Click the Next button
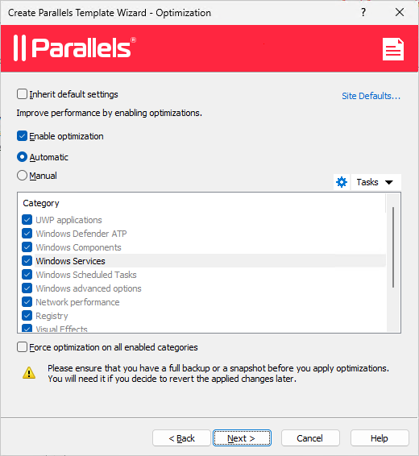The height and width of the screenshot is (456, 419). 242,438
